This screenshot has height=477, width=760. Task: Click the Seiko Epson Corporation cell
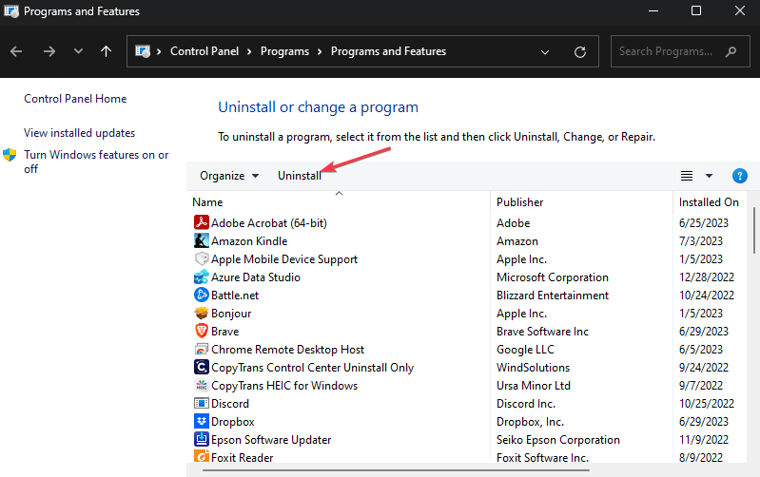[558, 440]
